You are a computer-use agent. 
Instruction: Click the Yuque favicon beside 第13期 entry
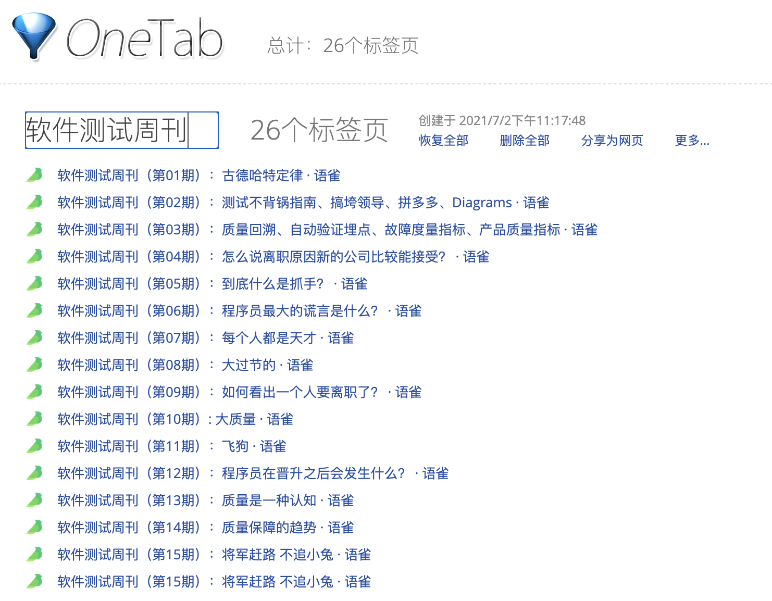[x=34, y=500]
